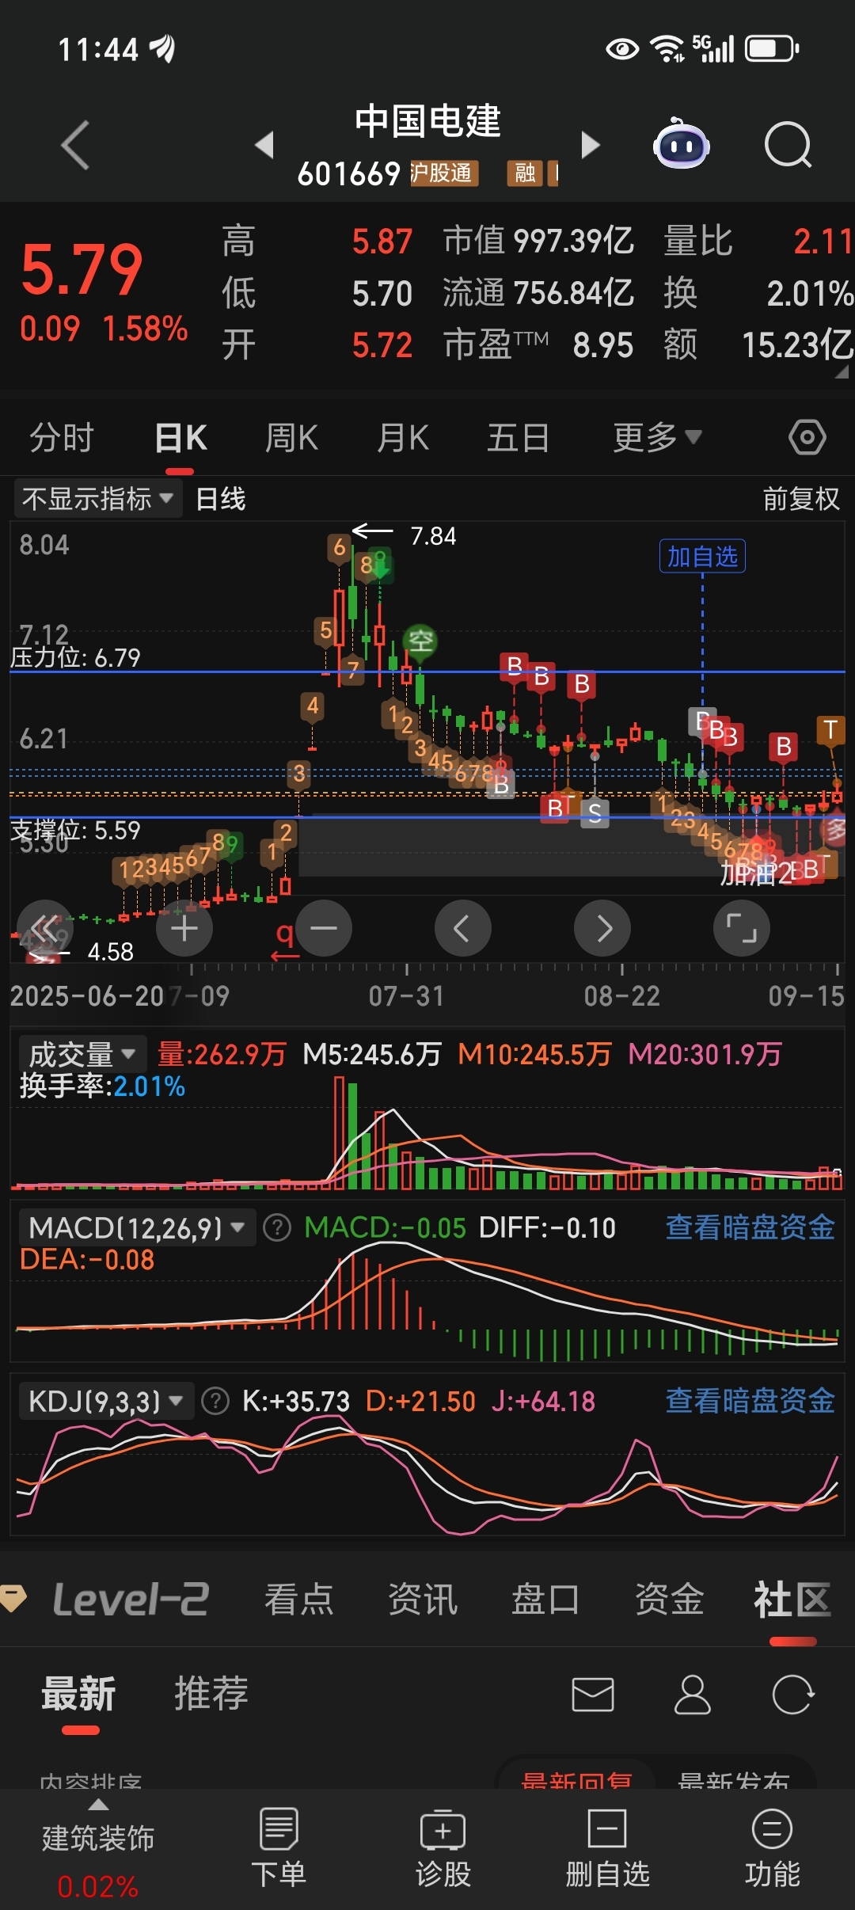Open chart settings hexagon icon
Image resolution: width=855 pixels, height=1910 pixels.
point(807,437)
